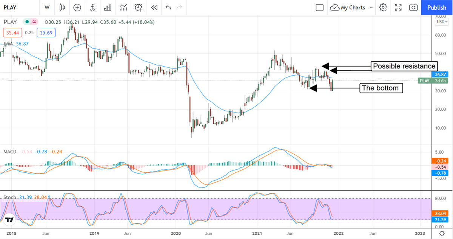Image resolution: width=453 pixels, height=239 pixels.
Task: Change the W weekly interval
Action: tap(47, 7)
